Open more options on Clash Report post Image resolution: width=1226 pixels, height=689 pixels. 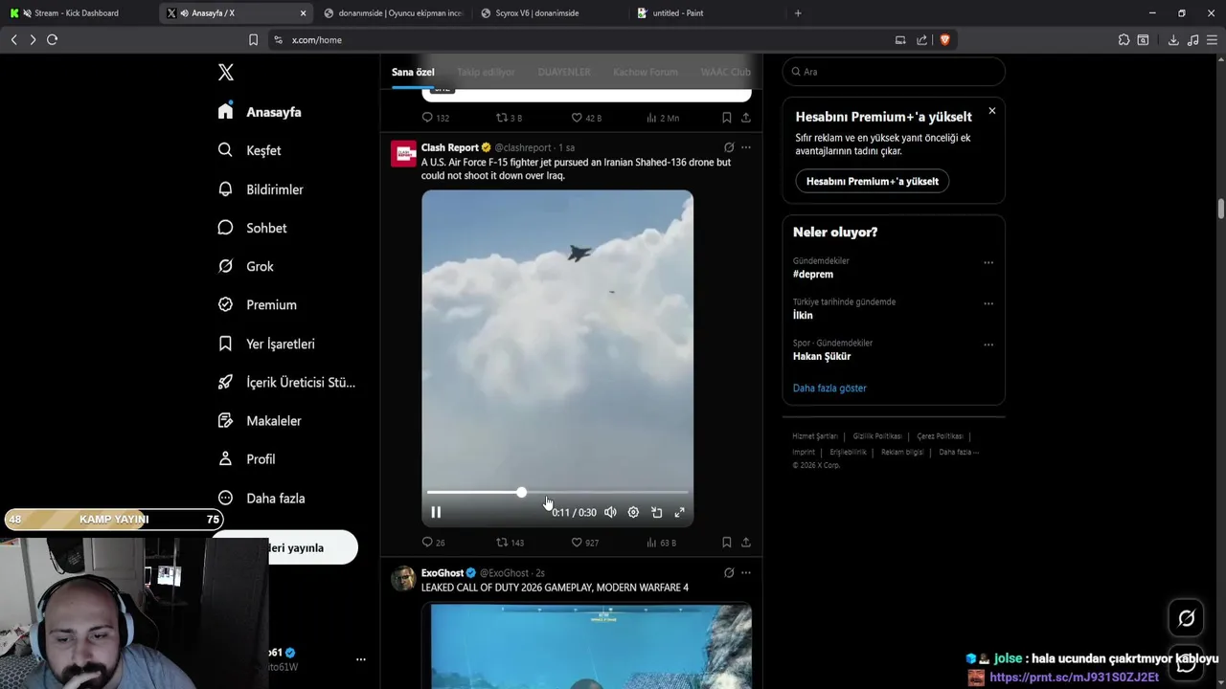(x=746, y=147)
